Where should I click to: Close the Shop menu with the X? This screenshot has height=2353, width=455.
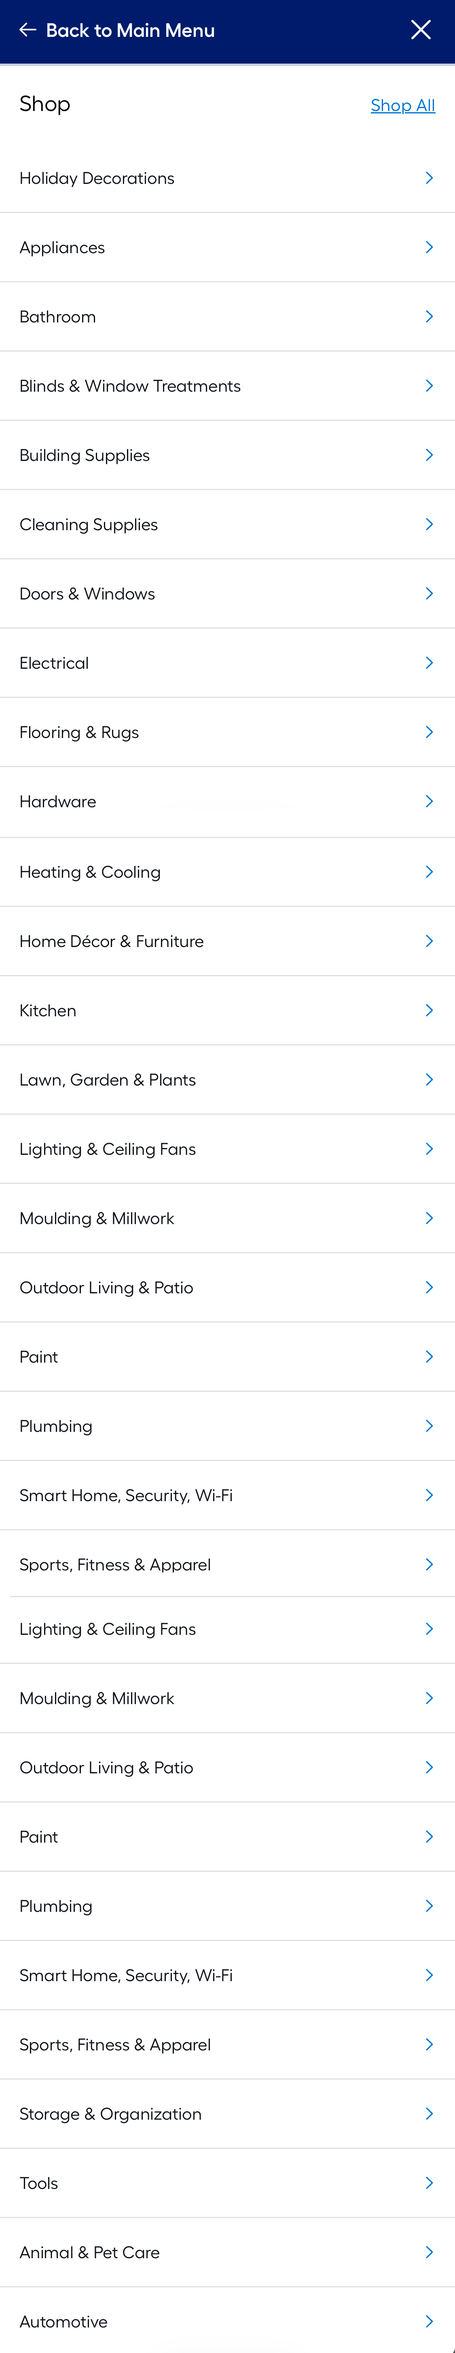pos(421,29)
